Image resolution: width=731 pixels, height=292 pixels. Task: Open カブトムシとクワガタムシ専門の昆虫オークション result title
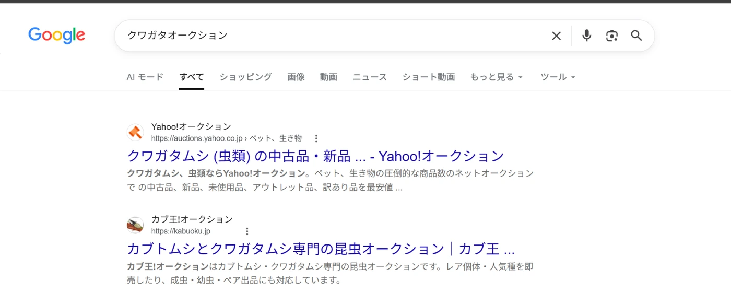pos(321,249)
